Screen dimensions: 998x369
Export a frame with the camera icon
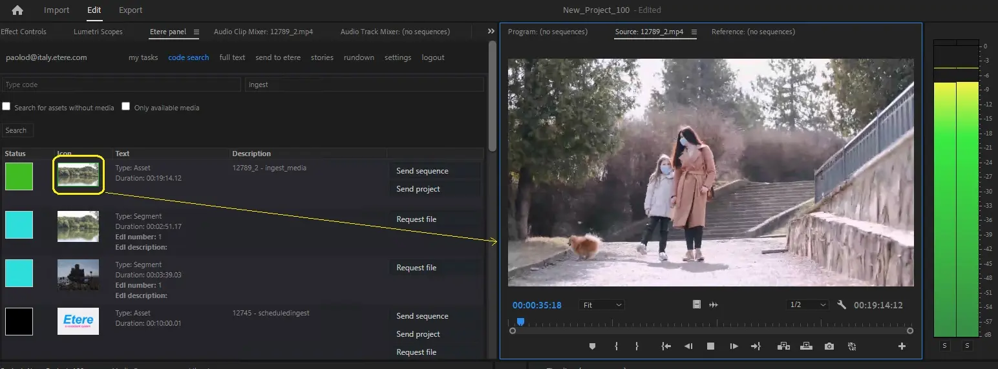[829, 346]
